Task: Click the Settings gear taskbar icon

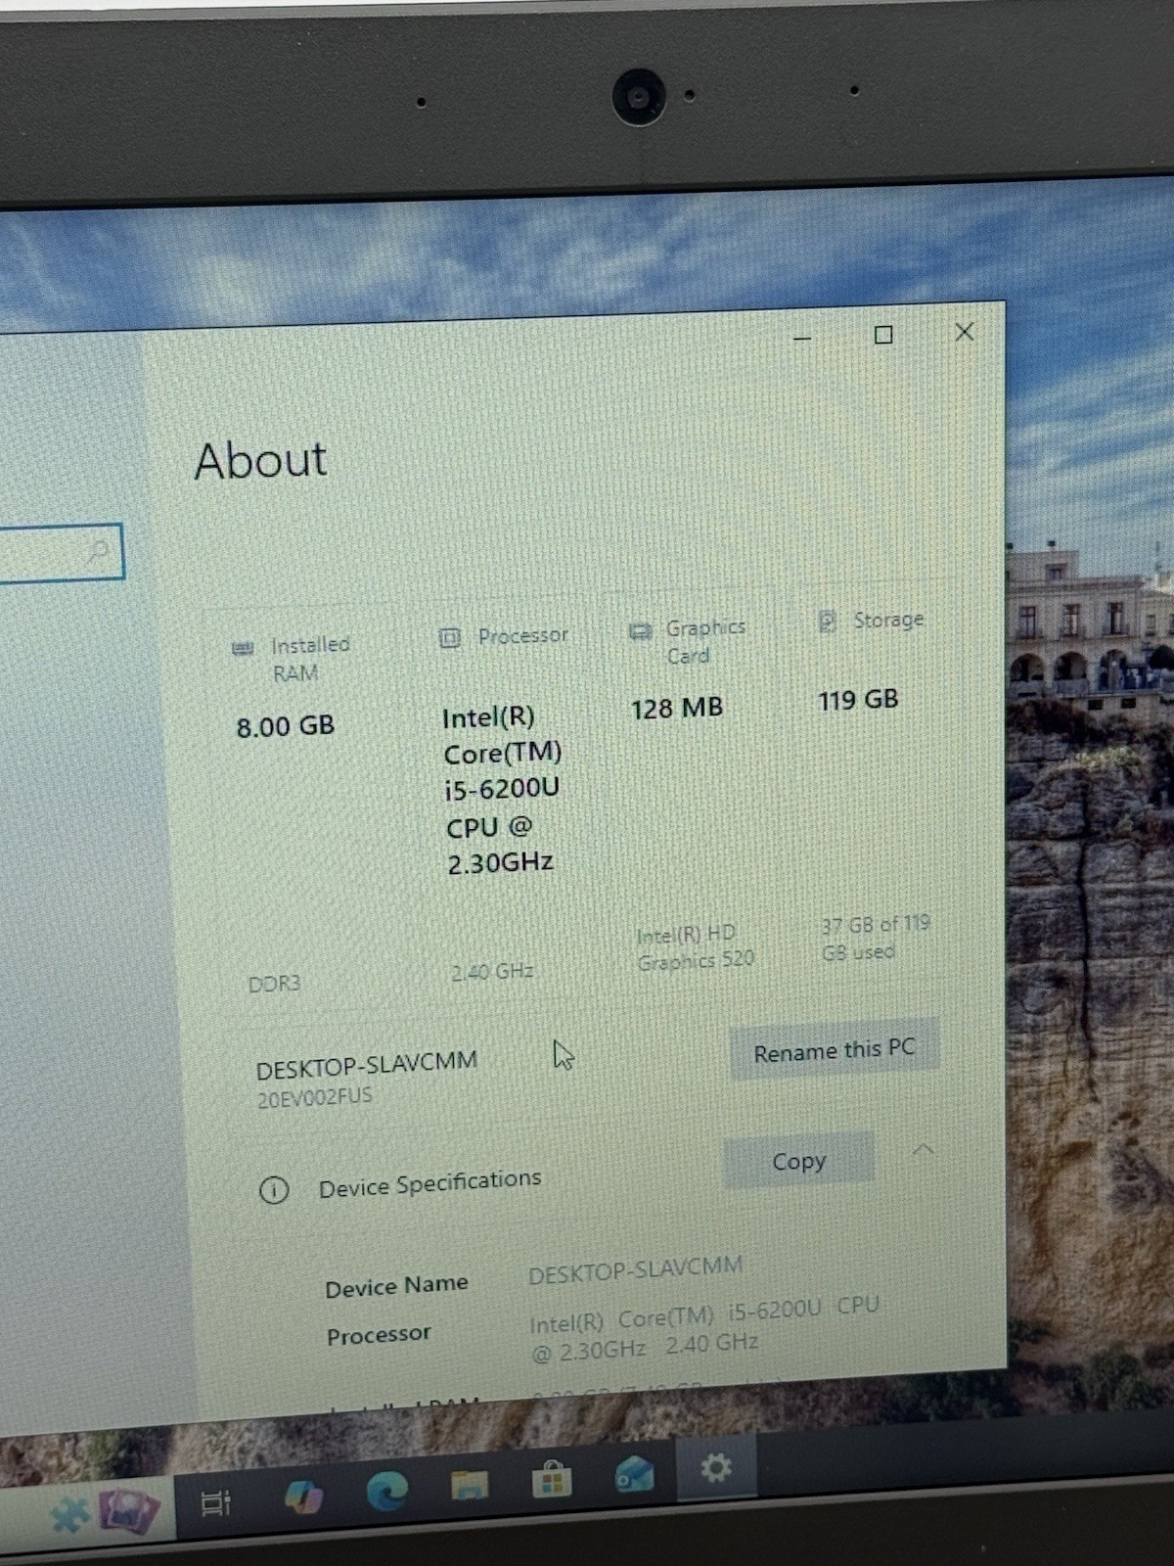Action: coord(716,1467)
